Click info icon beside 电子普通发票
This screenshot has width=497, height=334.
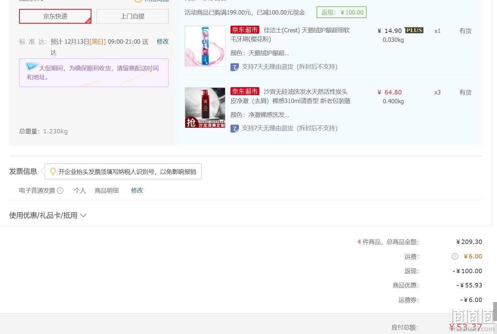(60, 190)
